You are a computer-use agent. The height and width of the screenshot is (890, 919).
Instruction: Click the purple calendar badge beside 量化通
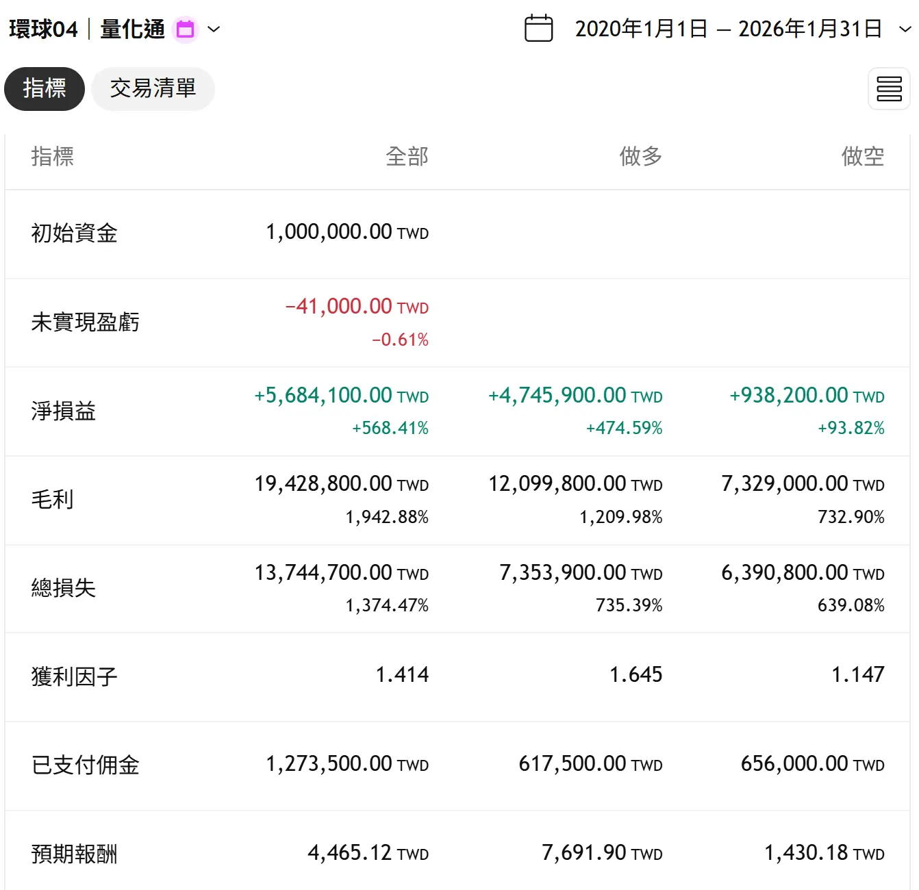click(185, 29)
